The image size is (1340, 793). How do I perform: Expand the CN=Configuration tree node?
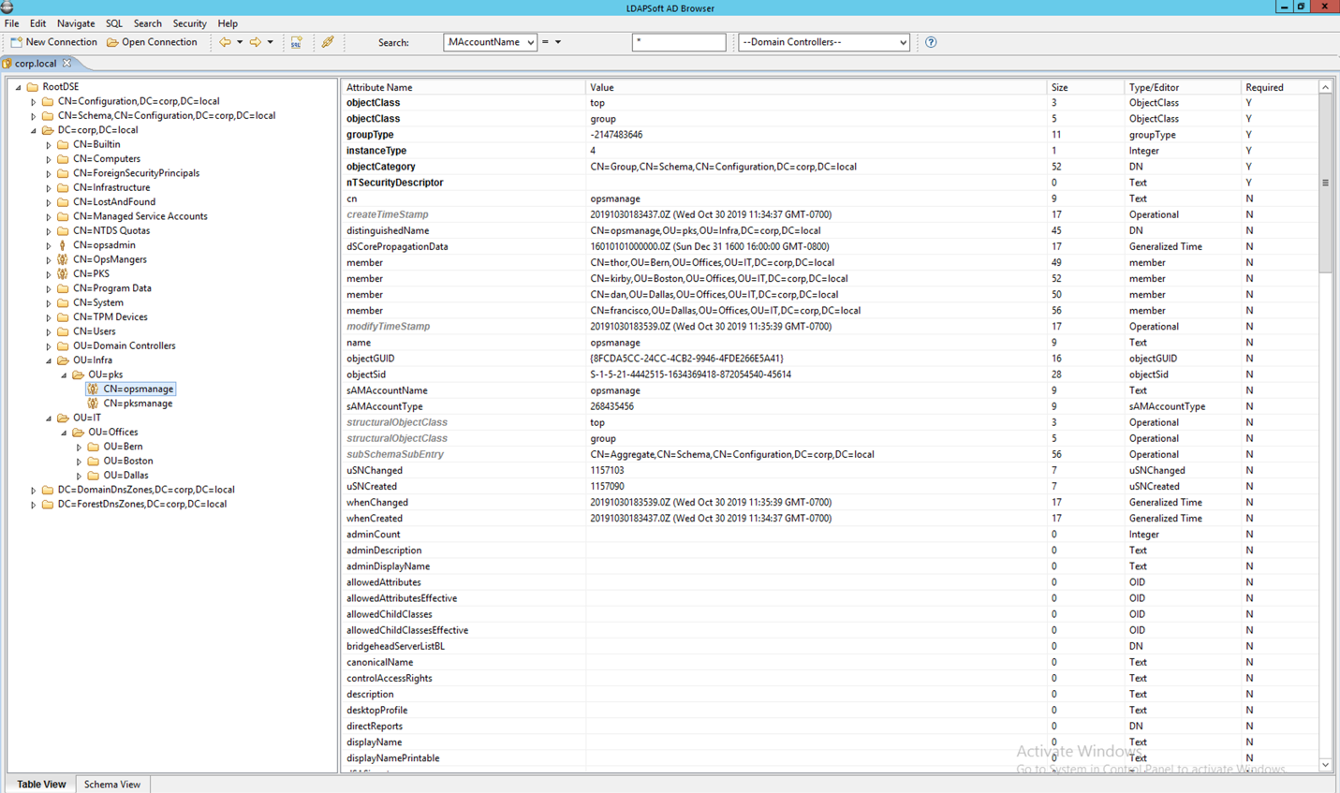(x=33, y=102)
